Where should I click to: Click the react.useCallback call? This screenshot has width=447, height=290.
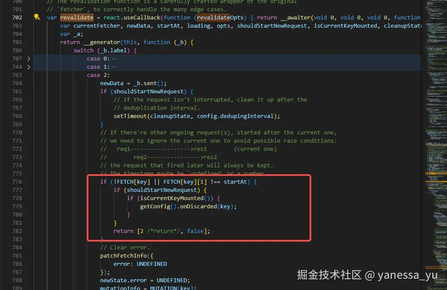pyautogui.click(x=132, y=17)
